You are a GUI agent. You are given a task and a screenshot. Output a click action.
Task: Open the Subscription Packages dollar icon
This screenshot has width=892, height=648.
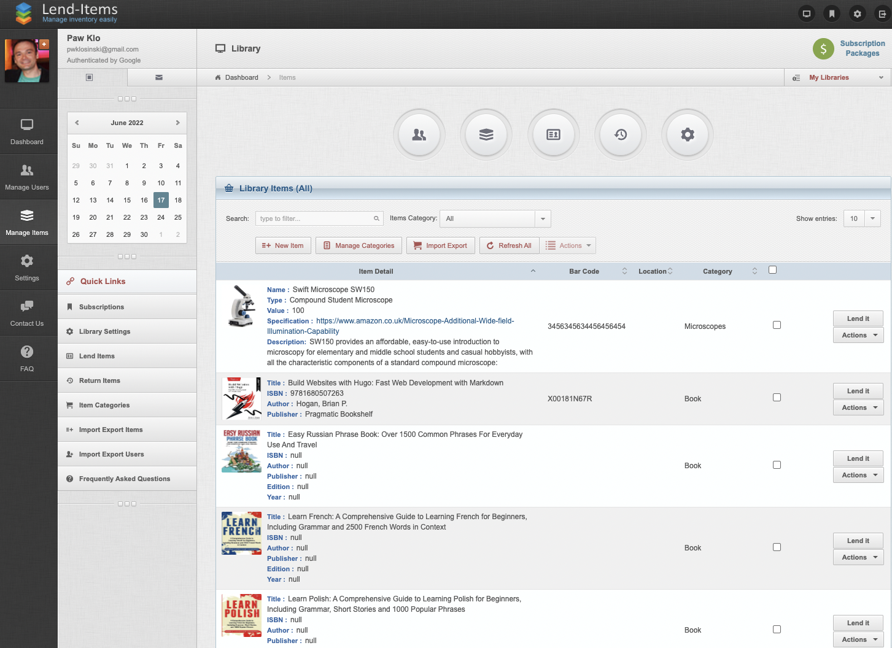823,48
